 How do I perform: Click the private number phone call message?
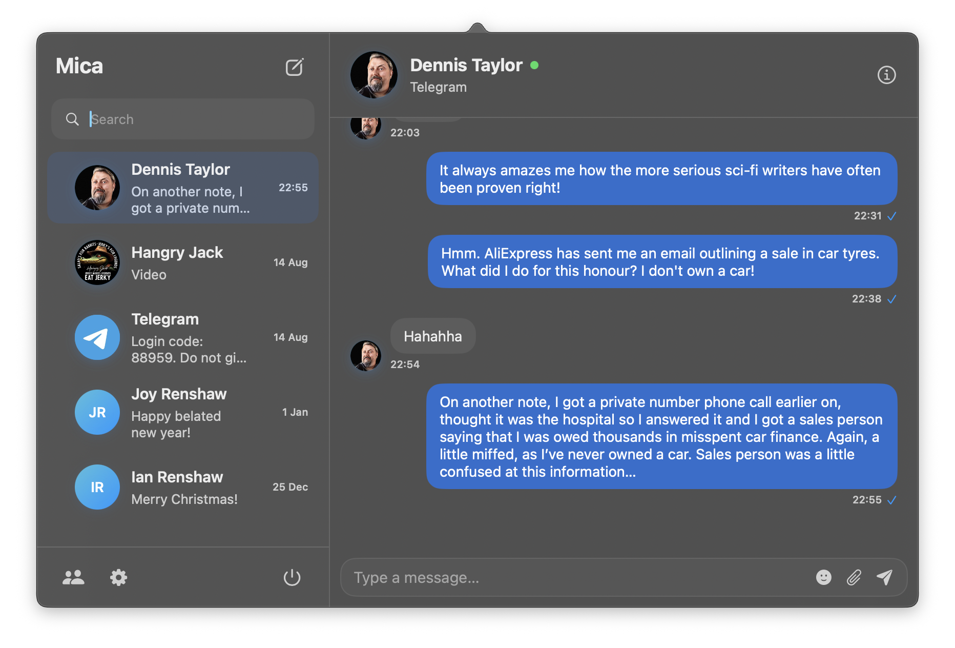coord(662,436)
